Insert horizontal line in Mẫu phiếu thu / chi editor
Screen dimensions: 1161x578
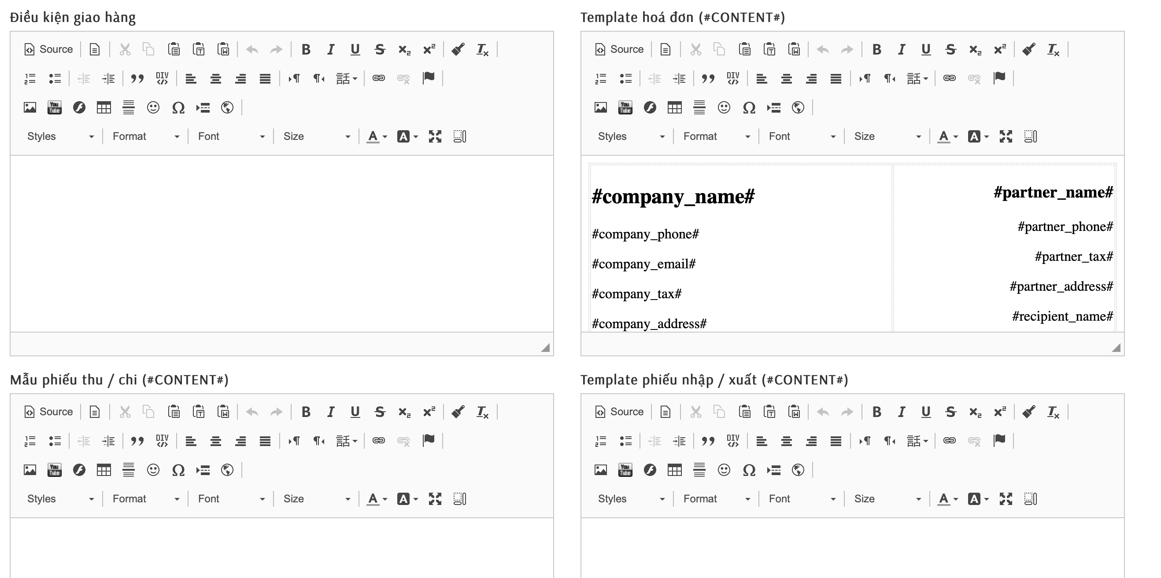(129, 470)
